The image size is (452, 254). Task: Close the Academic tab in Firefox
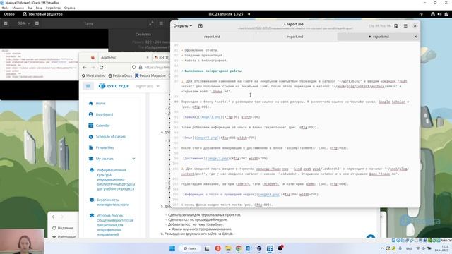148,58
